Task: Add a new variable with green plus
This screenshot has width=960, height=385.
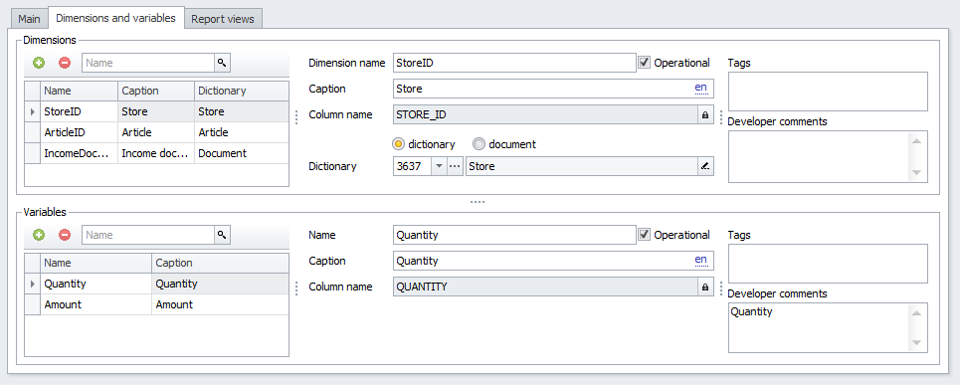Action: click(x=39, y=235)
